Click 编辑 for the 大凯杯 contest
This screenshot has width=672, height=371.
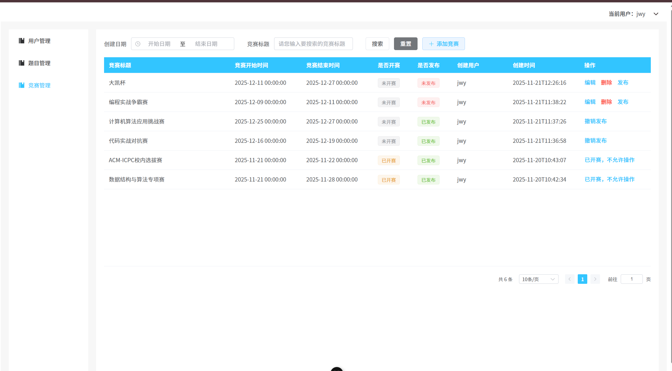(590, 82)
